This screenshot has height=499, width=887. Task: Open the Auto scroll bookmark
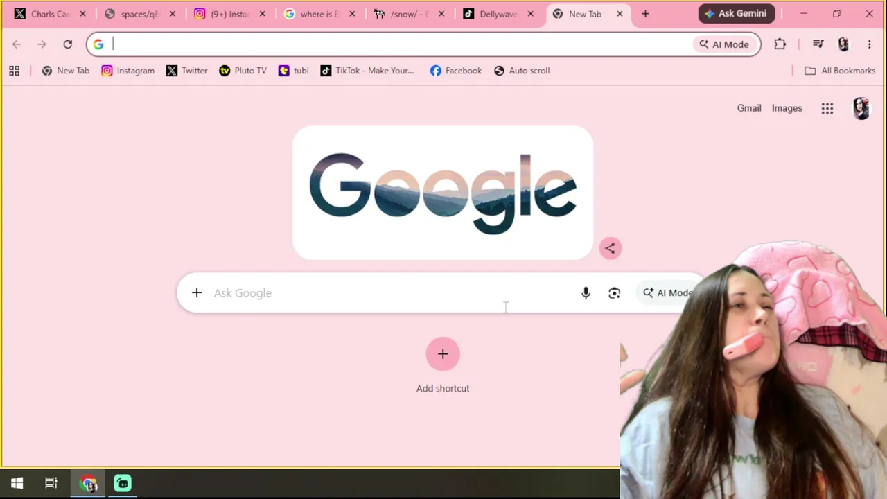click(x=521, y=71)
